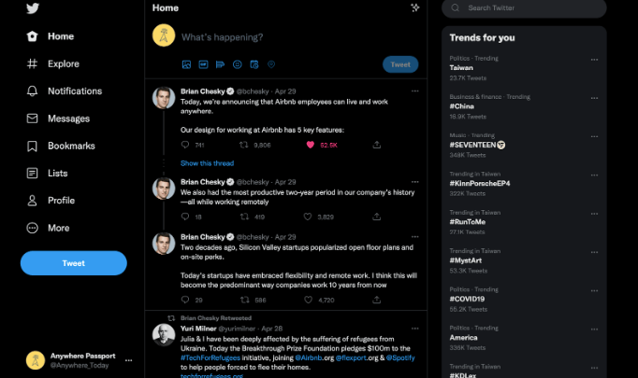Viewport: 638px width, 378px height.
Task: Unlike the Airbnb announcement tweet
Action: (x=311, y=145)
